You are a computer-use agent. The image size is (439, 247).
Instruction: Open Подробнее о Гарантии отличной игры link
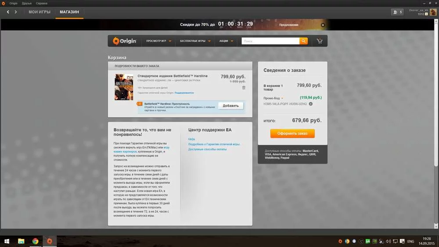coord(214,144)
